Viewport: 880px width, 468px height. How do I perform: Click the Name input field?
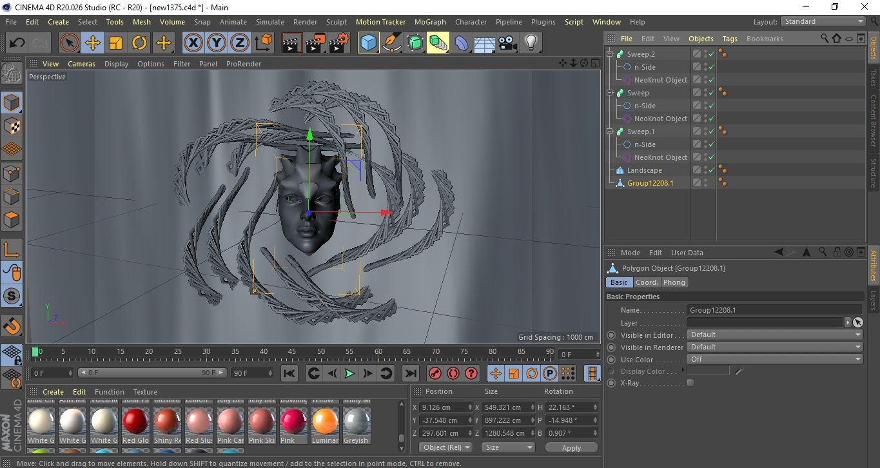pyautogui.click(x=774, y=310)
